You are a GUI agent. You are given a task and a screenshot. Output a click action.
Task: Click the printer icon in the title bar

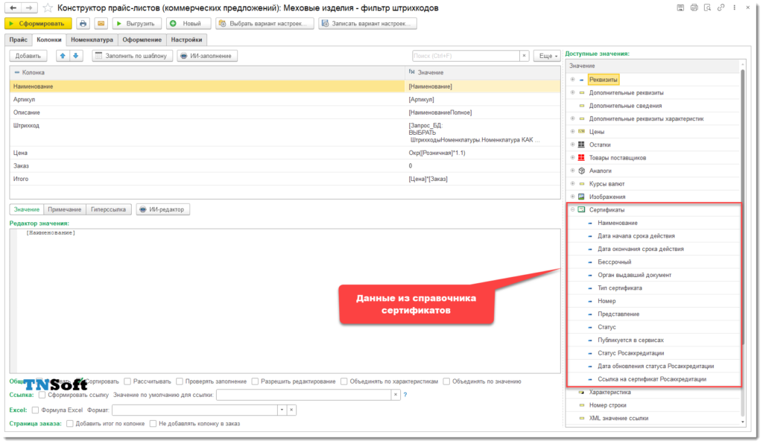pos(694,7)
